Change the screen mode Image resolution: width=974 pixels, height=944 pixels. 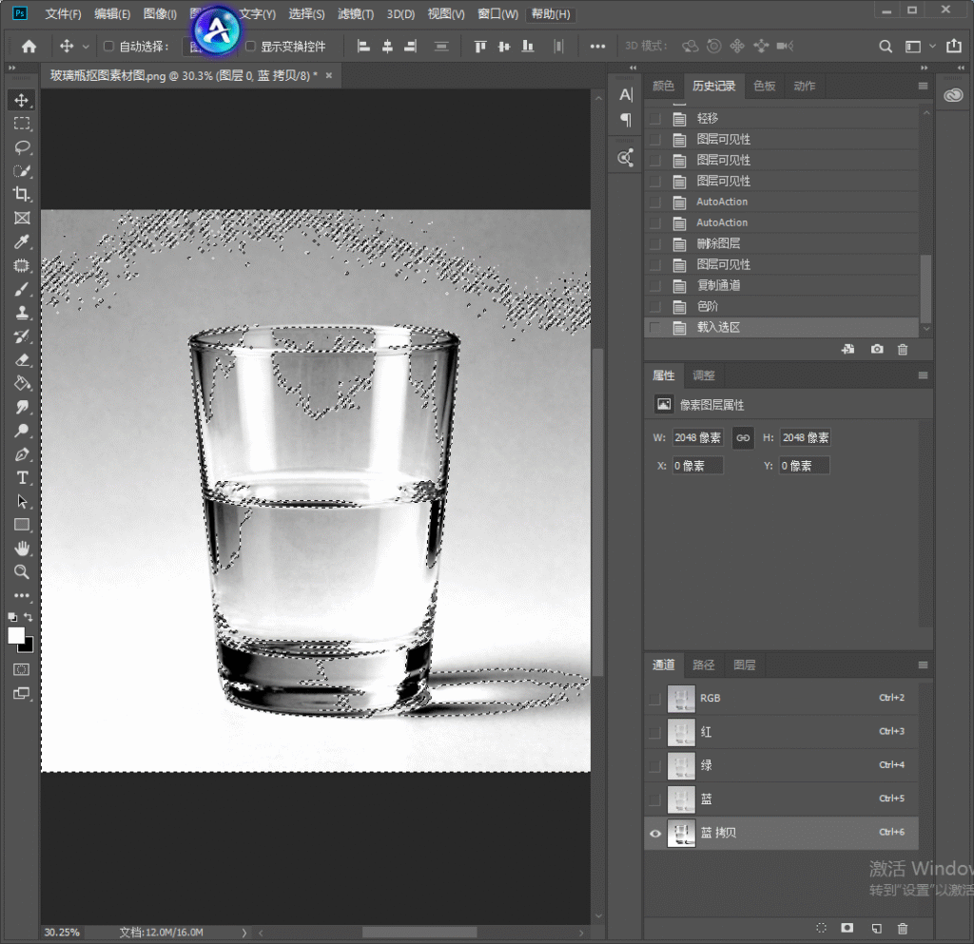[x=22, y=693]
